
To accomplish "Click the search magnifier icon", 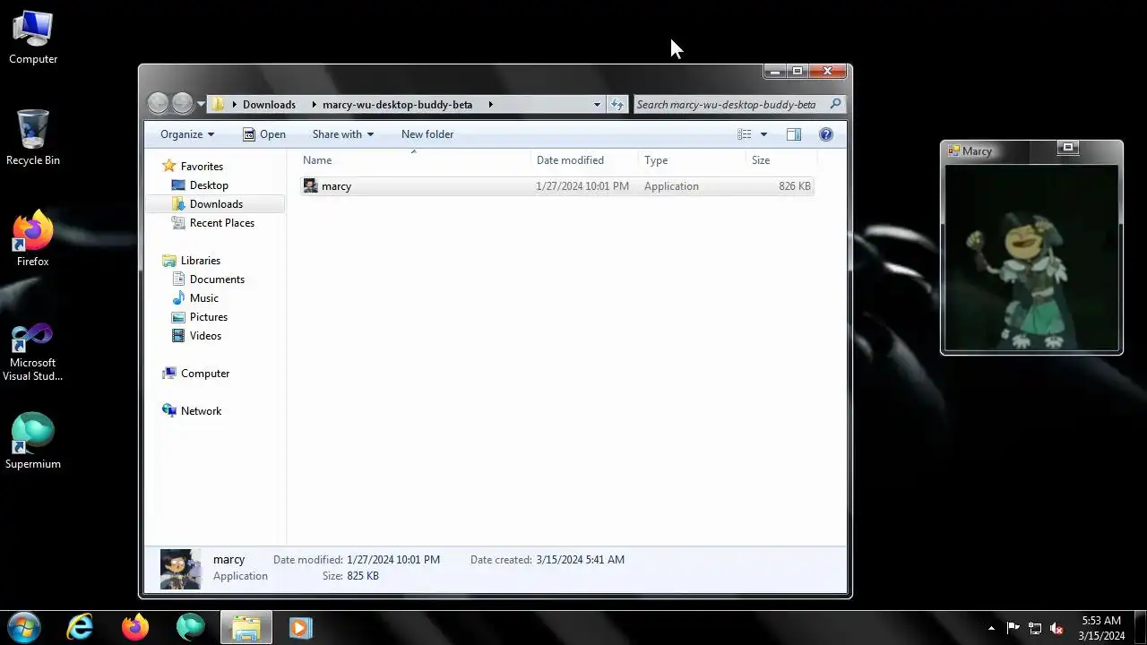I will coord(835,104).
